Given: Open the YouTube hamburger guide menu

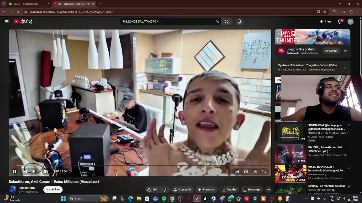Looking at the screenshot, I should click(x=7, y=21).
